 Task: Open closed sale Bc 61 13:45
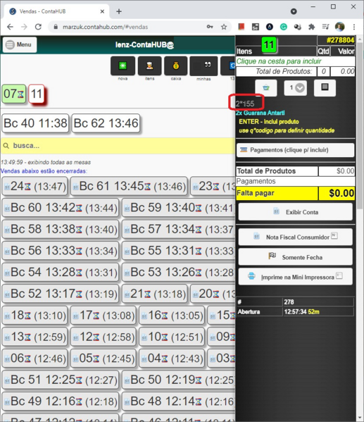(x=129, y=186)
